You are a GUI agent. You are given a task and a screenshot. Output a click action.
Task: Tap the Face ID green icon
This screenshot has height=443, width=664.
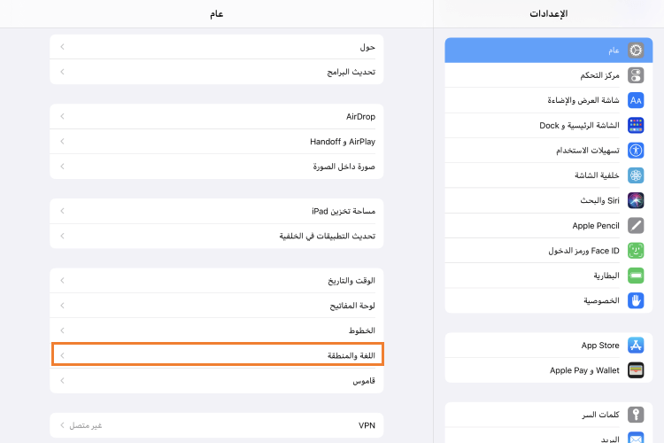point(636,250)
